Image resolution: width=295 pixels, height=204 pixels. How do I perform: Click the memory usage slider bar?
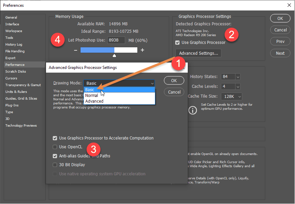point(109,50)
